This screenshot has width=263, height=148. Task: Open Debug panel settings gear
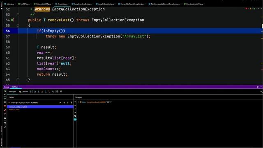(258, 87)
